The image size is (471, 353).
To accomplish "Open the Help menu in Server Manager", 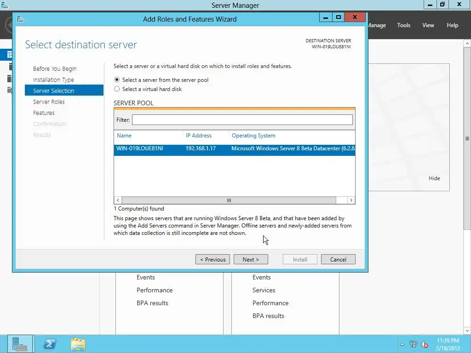I will 453,25.
